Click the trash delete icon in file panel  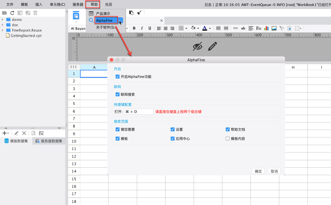coord(35,13)
